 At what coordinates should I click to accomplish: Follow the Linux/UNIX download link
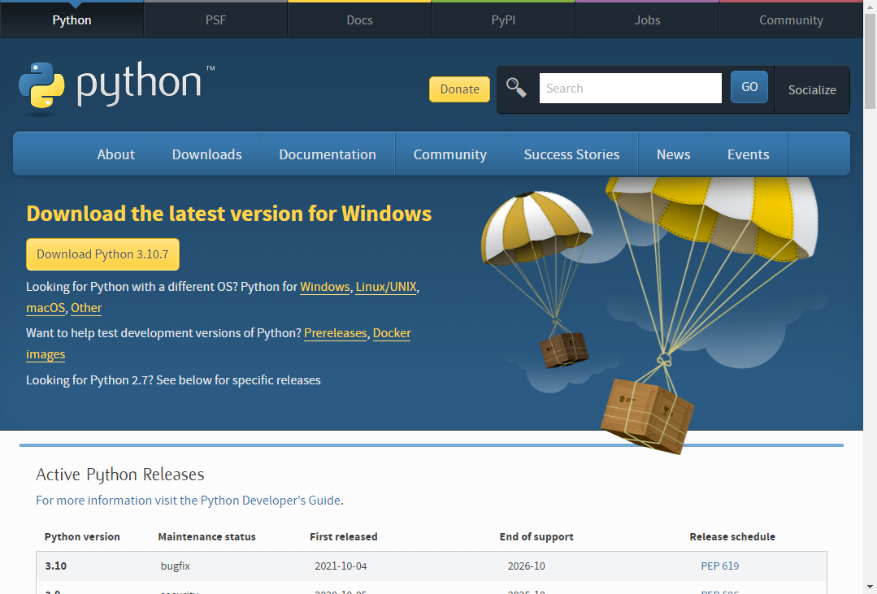tap(386, 287)
